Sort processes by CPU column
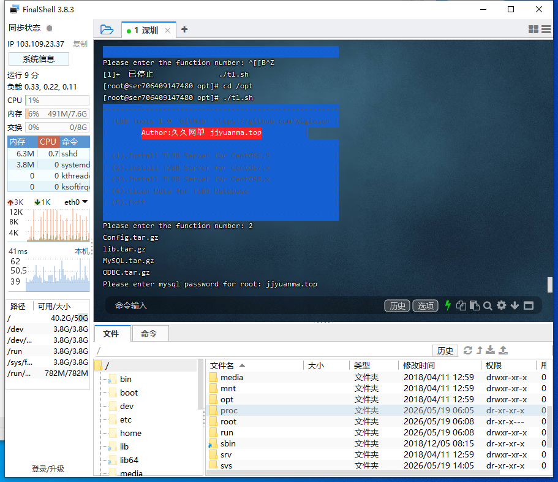 click(x=48, y=142)
